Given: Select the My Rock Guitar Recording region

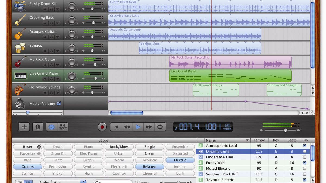Looking at the screenshot, I should (230, 62).
